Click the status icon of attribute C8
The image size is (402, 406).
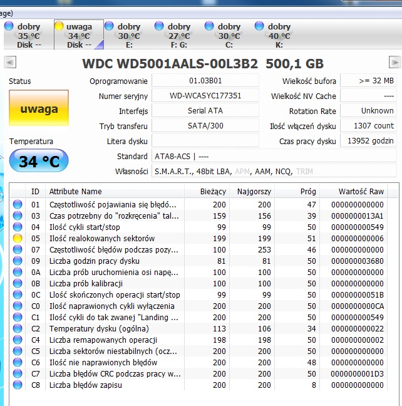(18, 385)
